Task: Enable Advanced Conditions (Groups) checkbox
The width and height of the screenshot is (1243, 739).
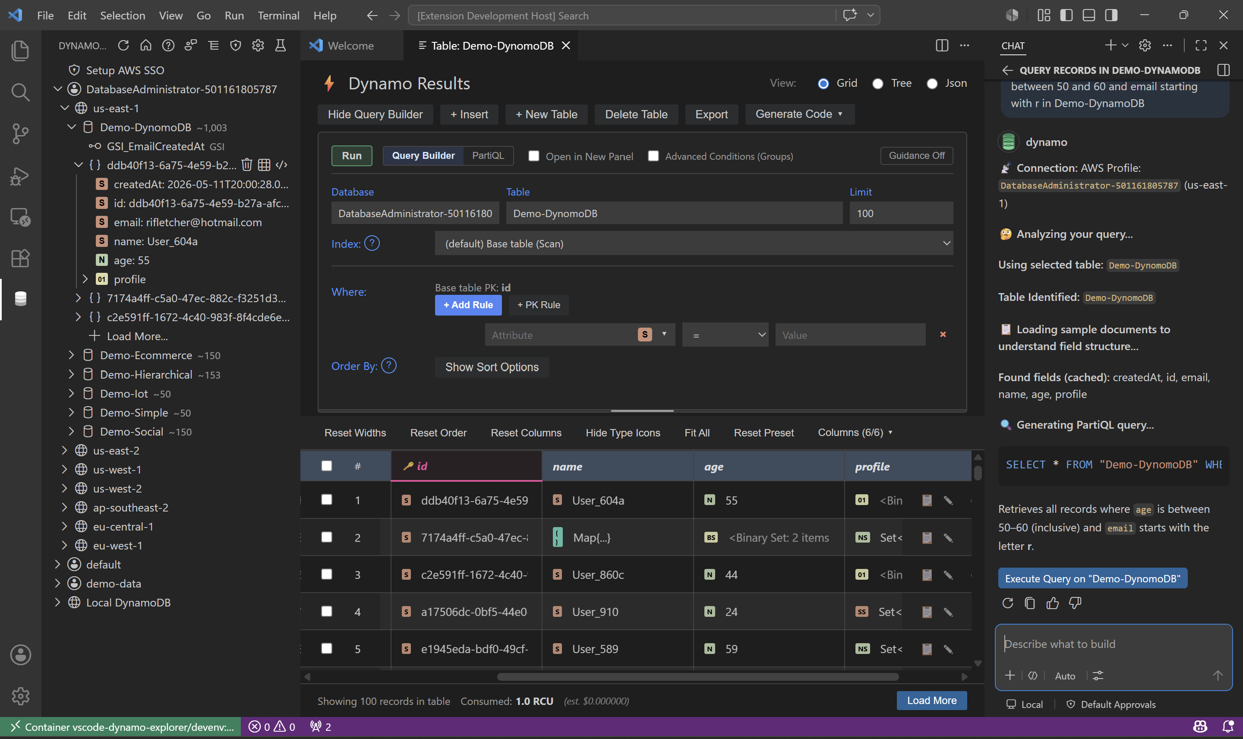Action: pyautogui.click(x=653, y=156)
